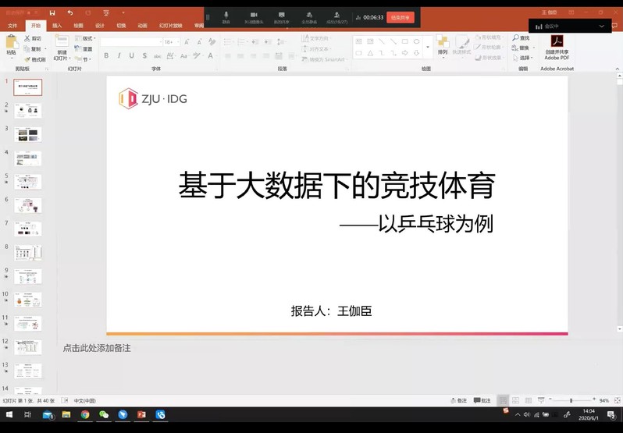Open WeChat from the Windows taskbar

[x=103, y=414]
